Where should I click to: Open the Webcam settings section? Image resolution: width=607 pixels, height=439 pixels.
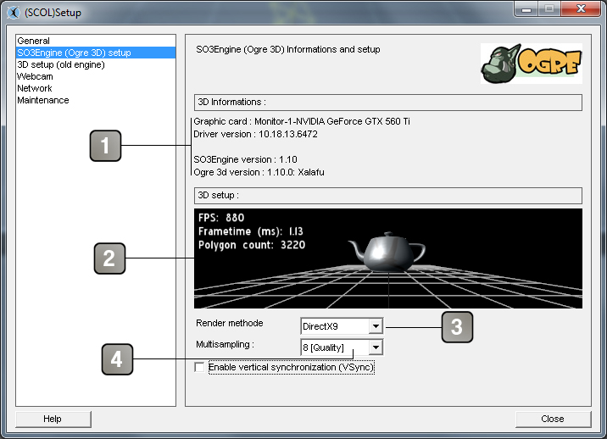96,76
